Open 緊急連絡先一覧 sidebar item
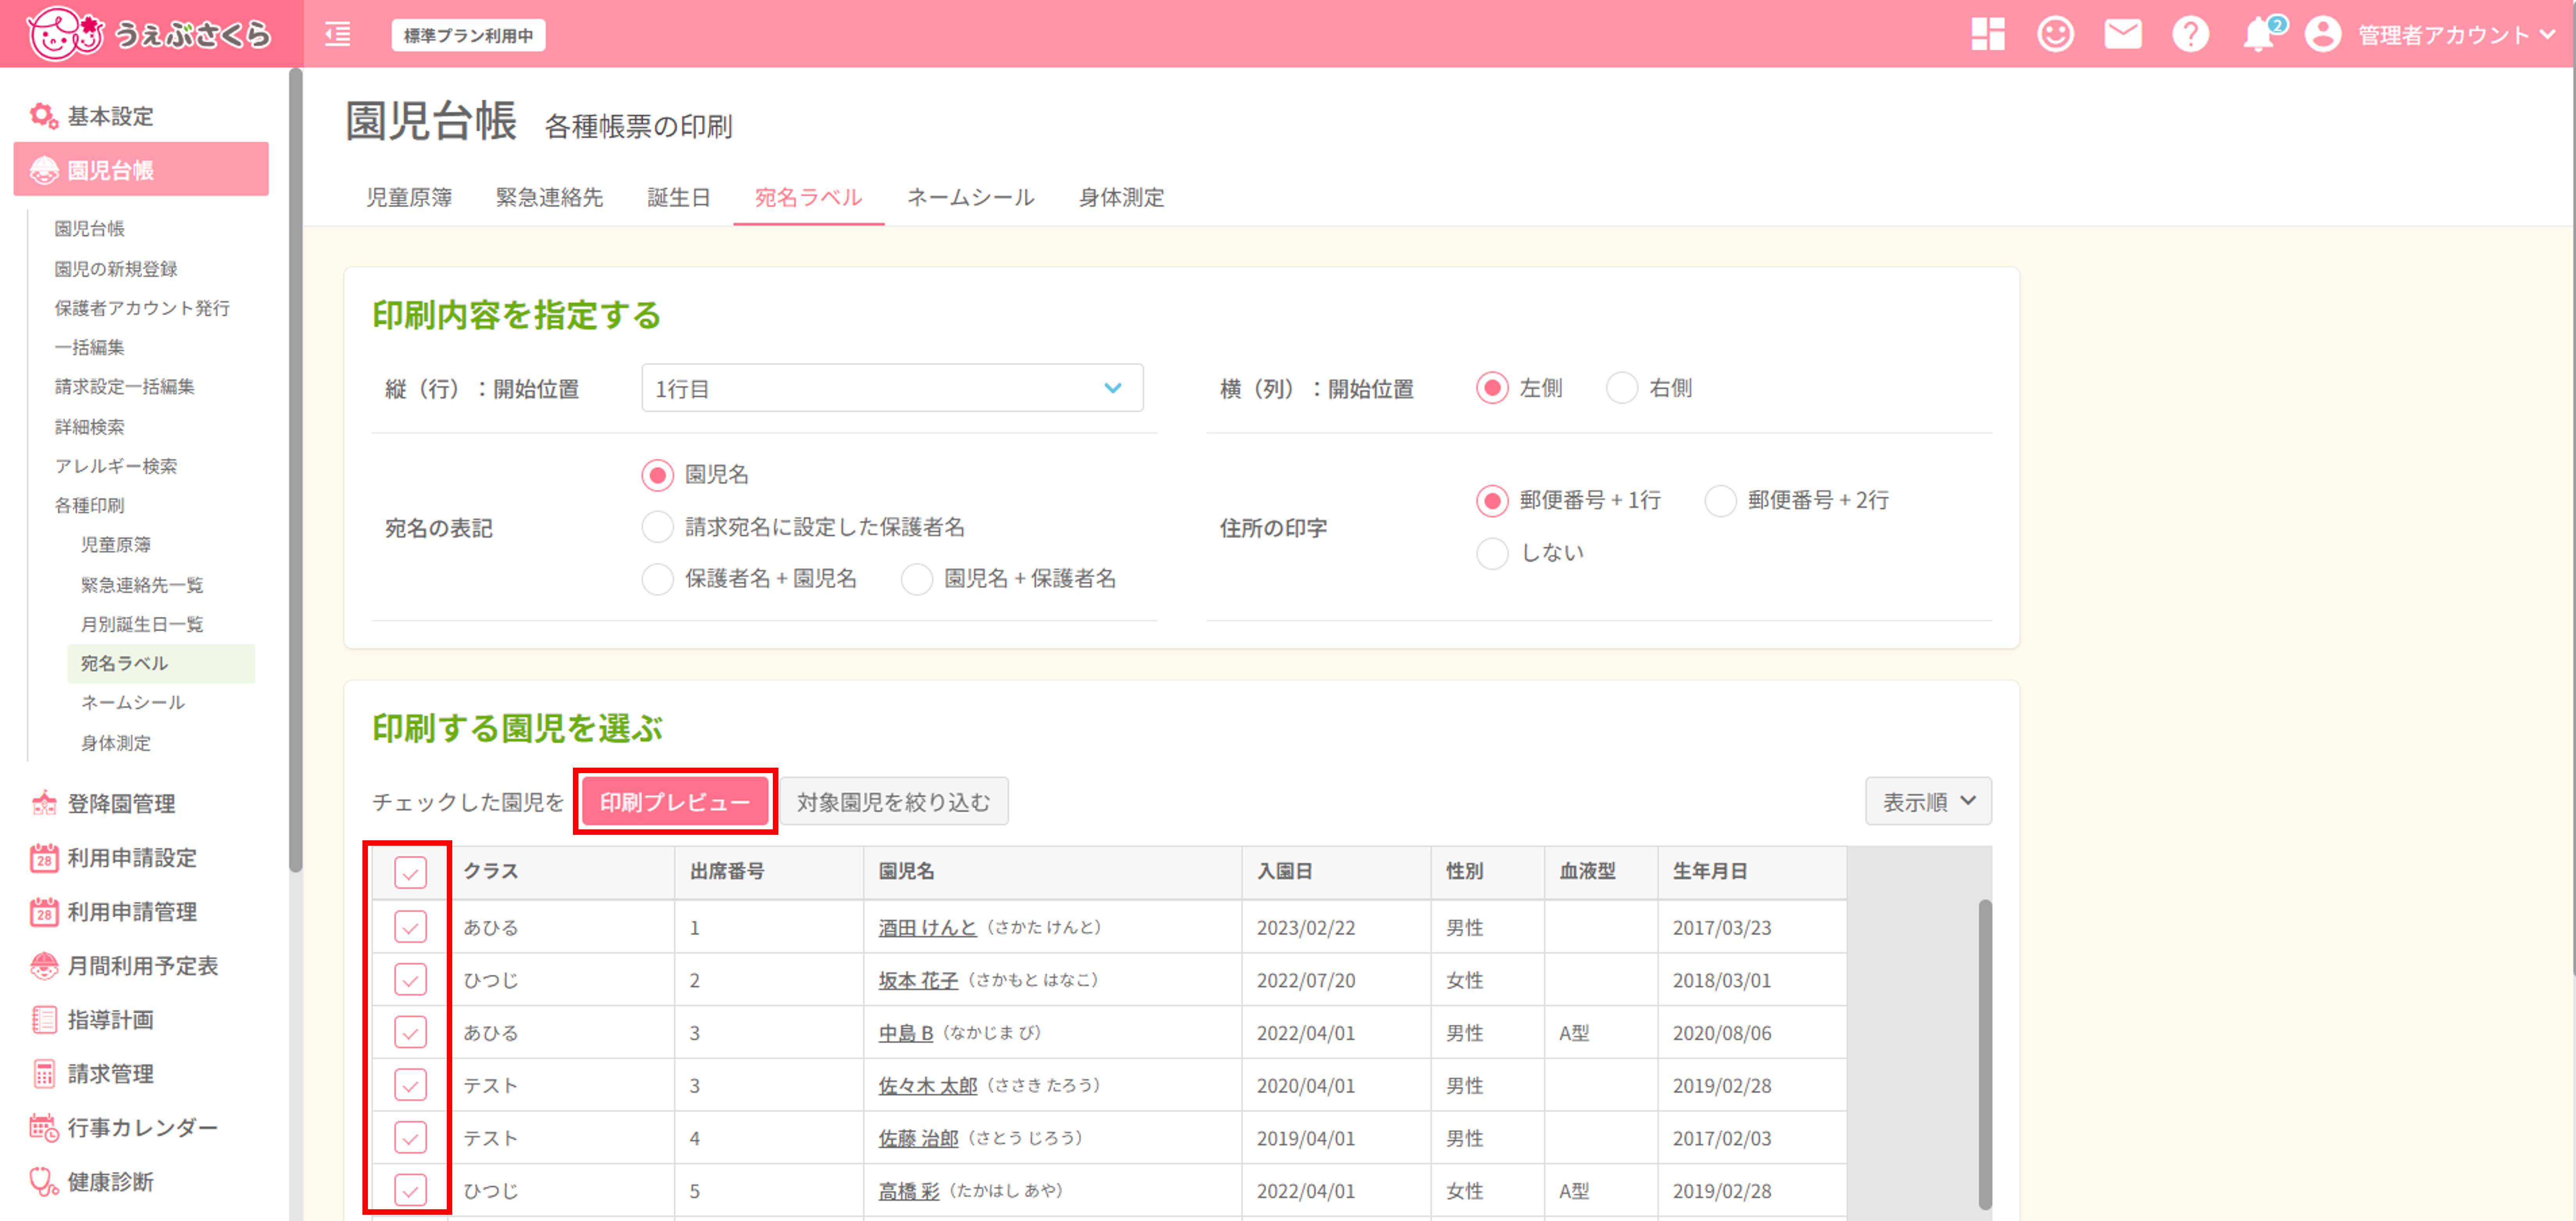This screenshot has width=2576, height=1221. tap(142, 585)
